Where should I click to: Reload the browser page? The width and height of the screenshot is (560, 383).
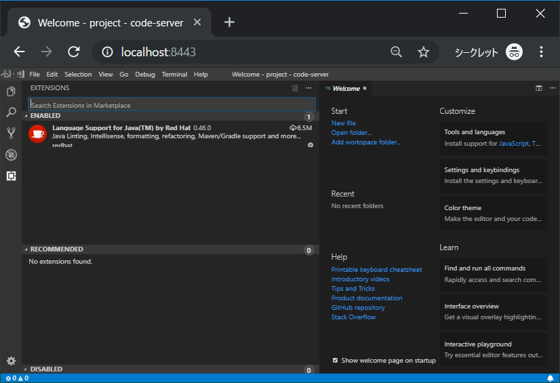(x=74, y=52)
